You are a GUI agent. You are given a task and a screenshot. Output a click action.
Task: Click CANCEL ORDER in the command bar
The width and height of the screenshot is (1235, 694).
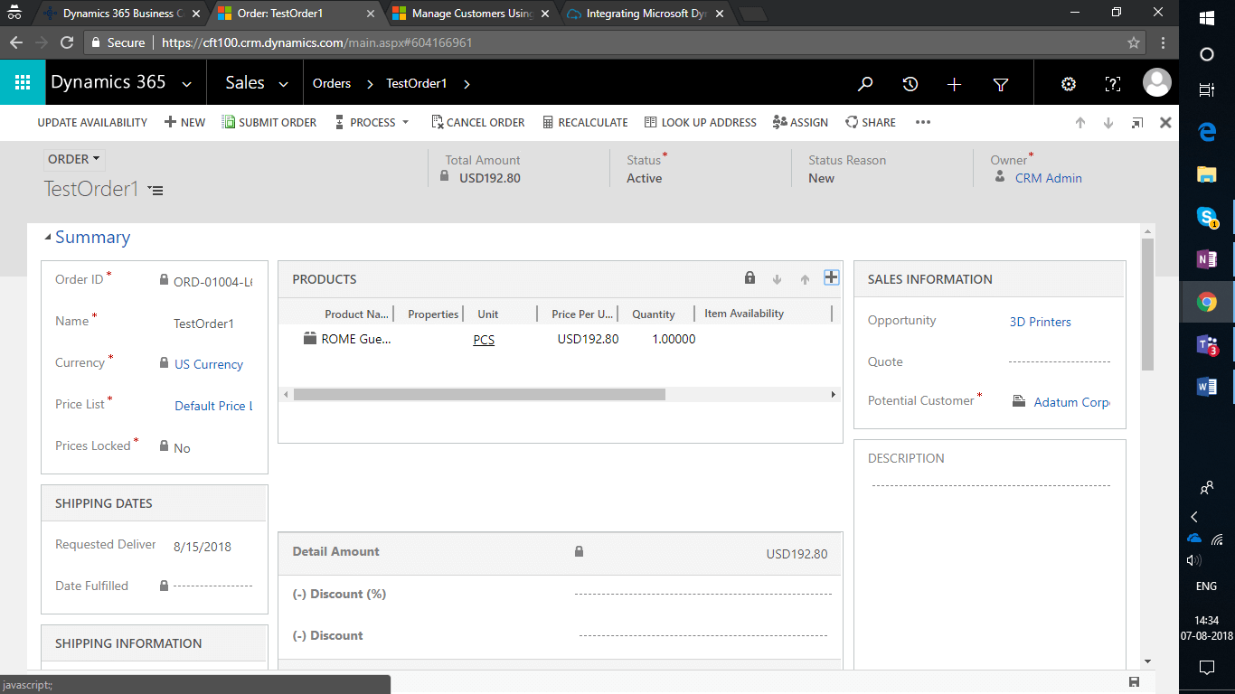tap(478, 122)
